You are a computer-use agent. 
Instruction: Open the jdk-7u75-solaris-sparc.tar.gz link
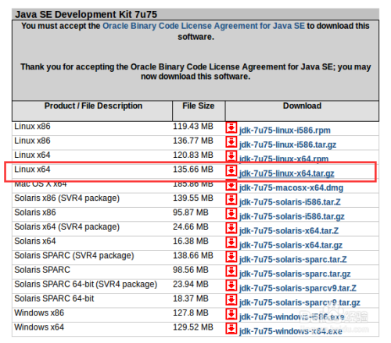pos(295,273)
